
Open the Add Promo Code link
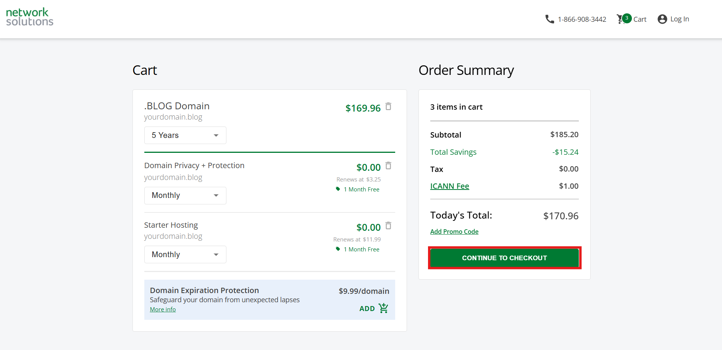[454, 231]
